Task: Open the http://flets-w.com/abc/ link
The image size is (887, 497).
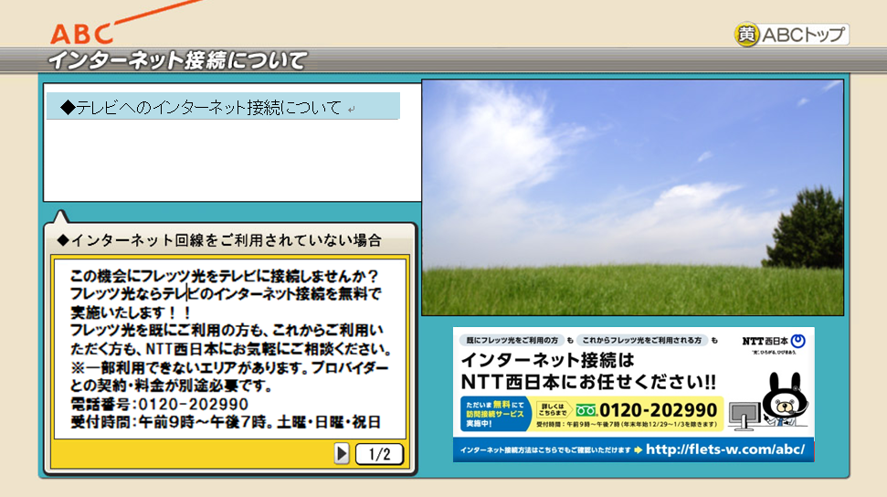Action: [x=725, y=449]
